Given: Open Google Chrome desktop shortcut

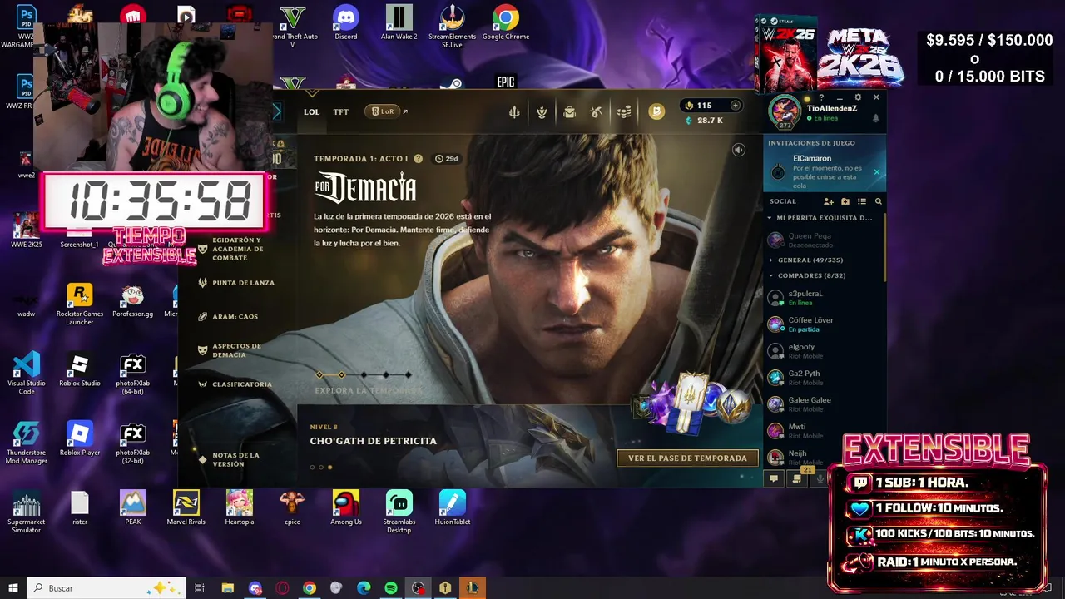Looking at the screenshot, I should 506,24.
